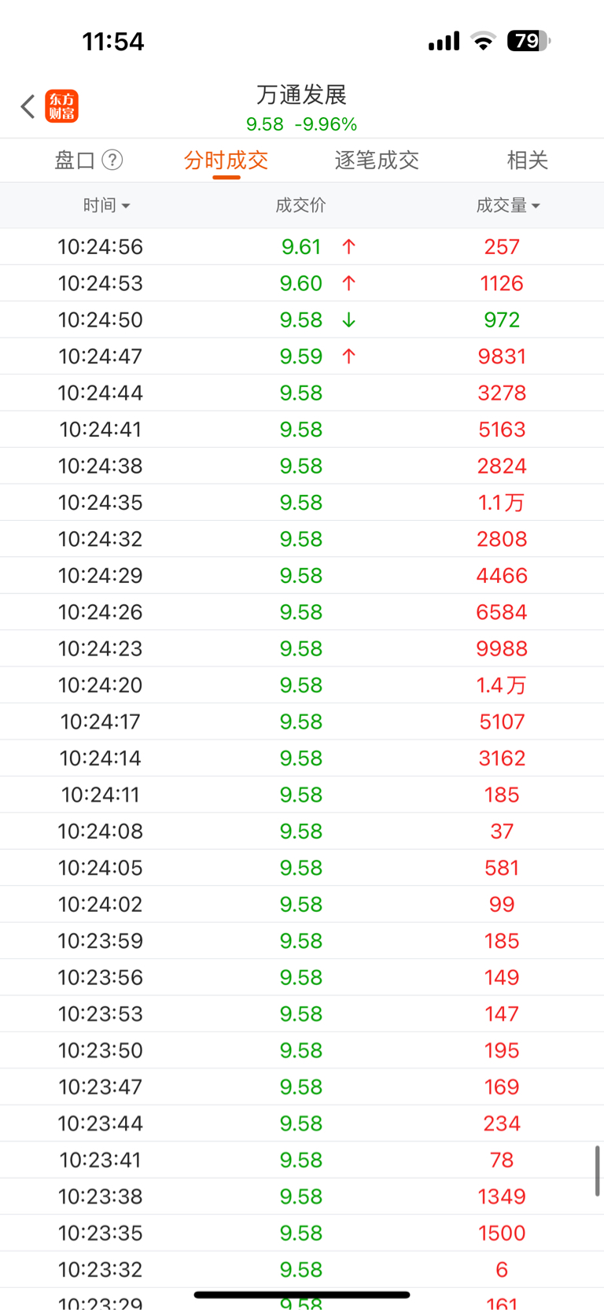Tap the red up arrow at 10:24:53
The width and height of the screenshot is (604, 1310).
[349, 283]
